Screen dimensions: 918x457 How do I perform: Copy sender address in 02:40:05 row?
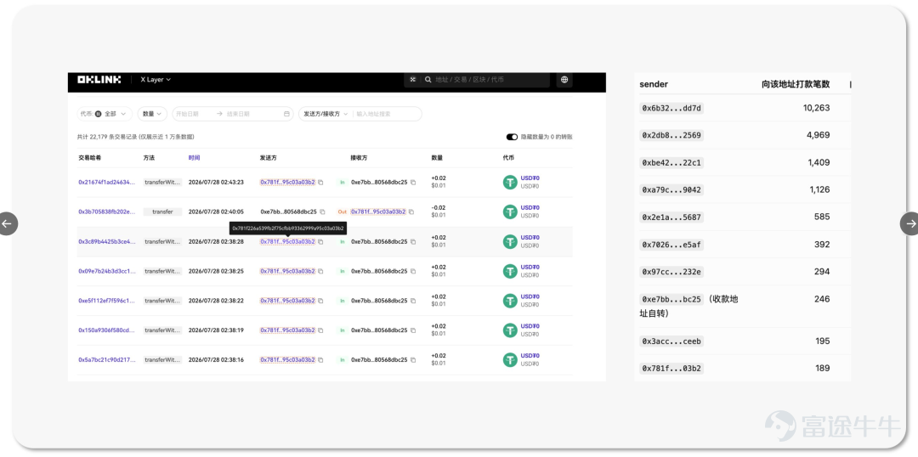click(322, 212)
